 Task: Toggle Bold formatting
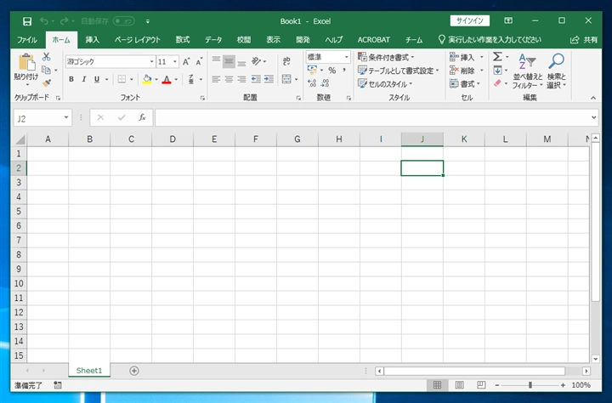71,79
